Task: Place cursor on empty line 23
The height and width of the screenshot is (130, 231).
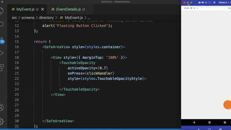Action: pyautogui.click(x=100, y=84)
